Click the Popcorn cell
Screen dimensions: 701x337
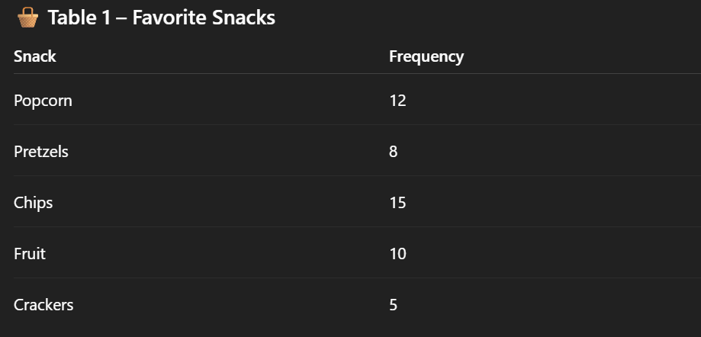coord(43,100)
